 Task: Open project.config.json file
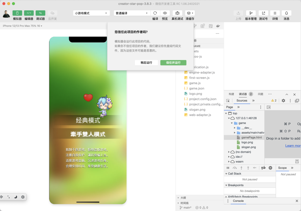(x=203, y=99)
